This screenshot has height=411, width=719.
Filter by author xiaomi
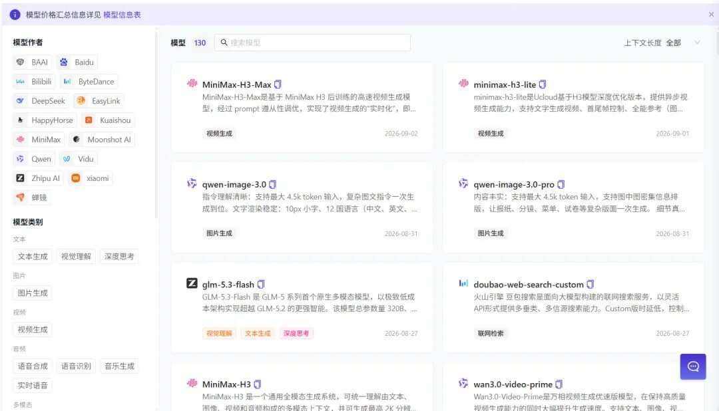coord(91,178)
